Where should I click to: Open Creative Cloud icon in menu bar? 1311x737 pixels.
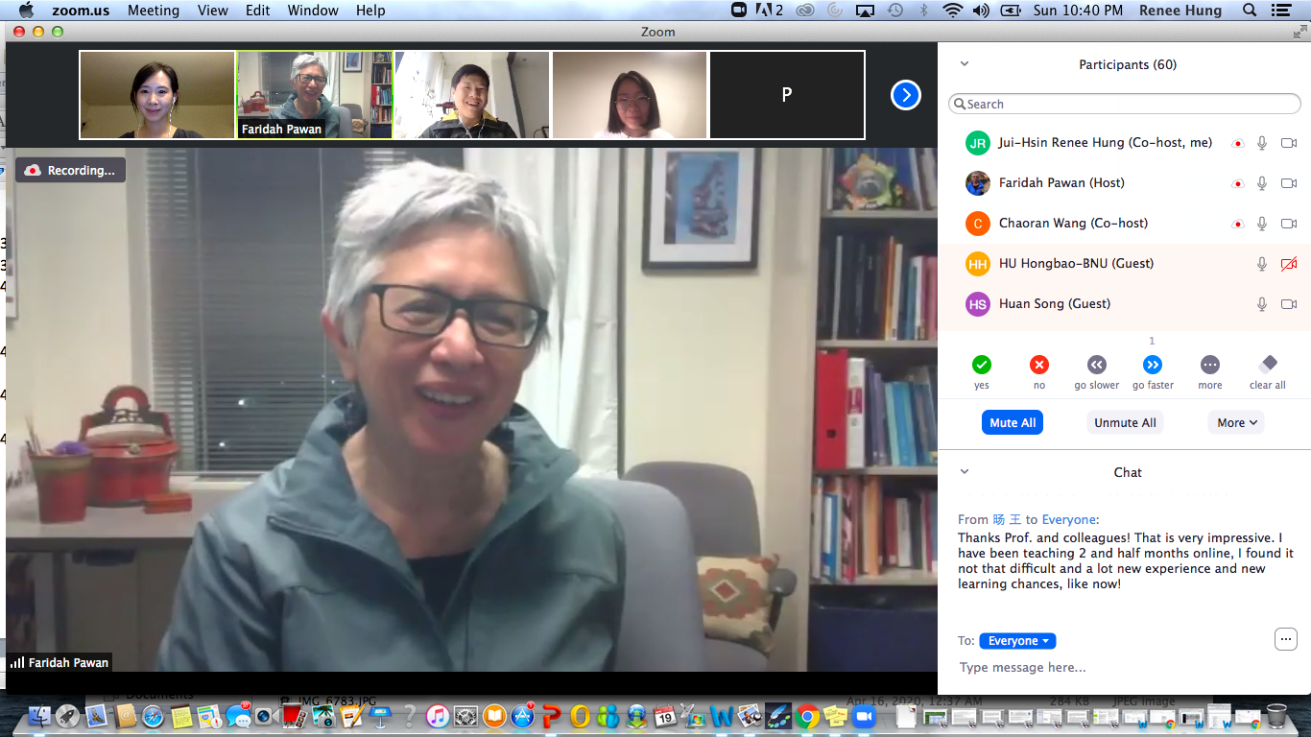(805, 11)
